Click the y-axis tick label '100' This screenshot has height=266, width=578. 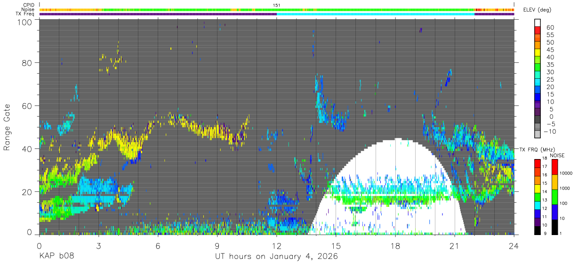click(x=24, y=22)
